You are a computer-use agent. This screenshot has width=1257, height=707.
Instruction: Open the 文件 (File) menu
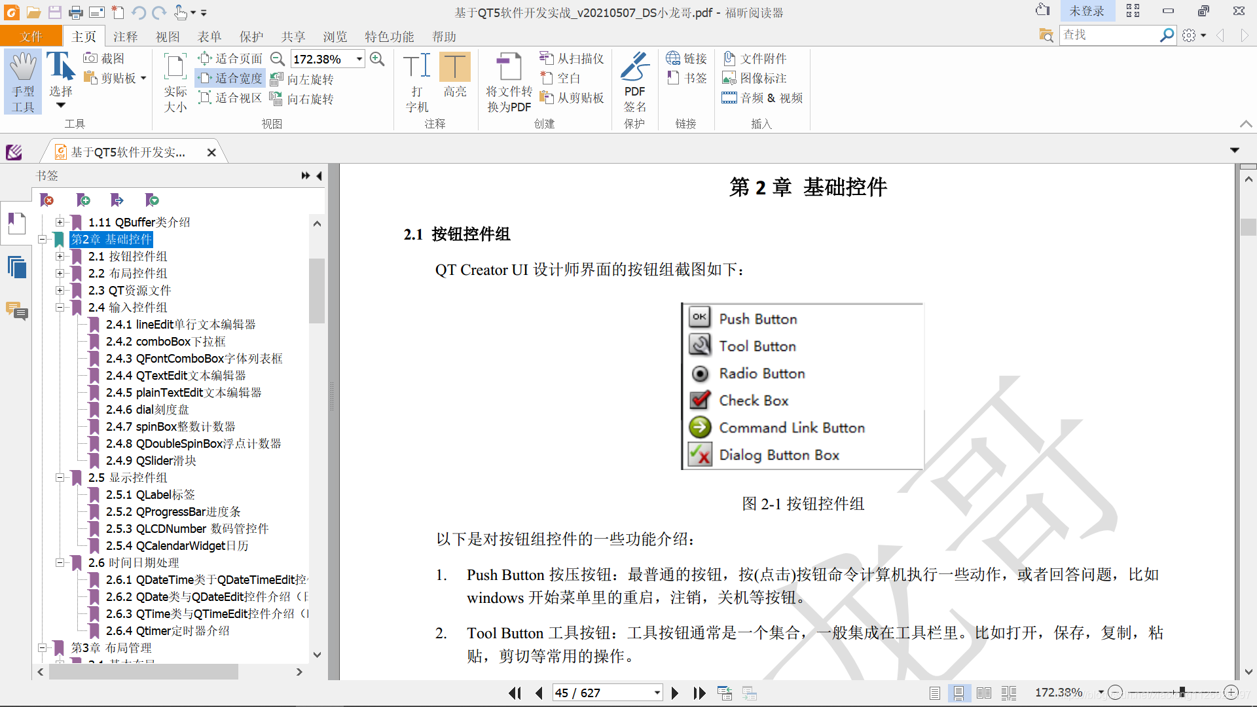[31, 37]
